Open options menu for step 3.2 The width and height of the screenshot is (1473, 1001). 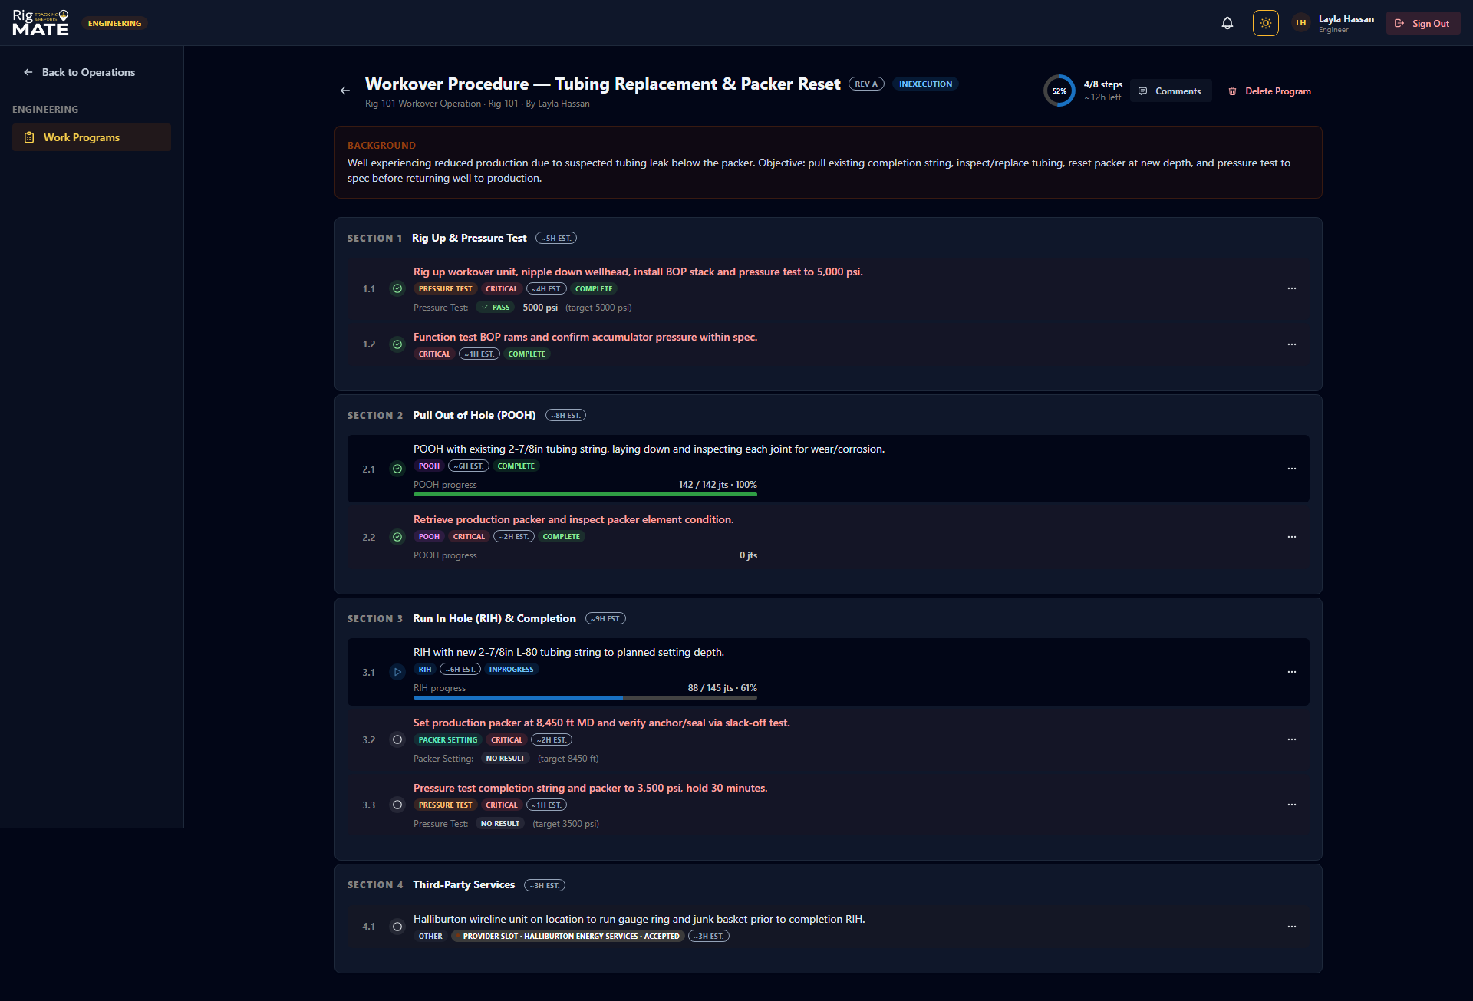(1292, 739)
